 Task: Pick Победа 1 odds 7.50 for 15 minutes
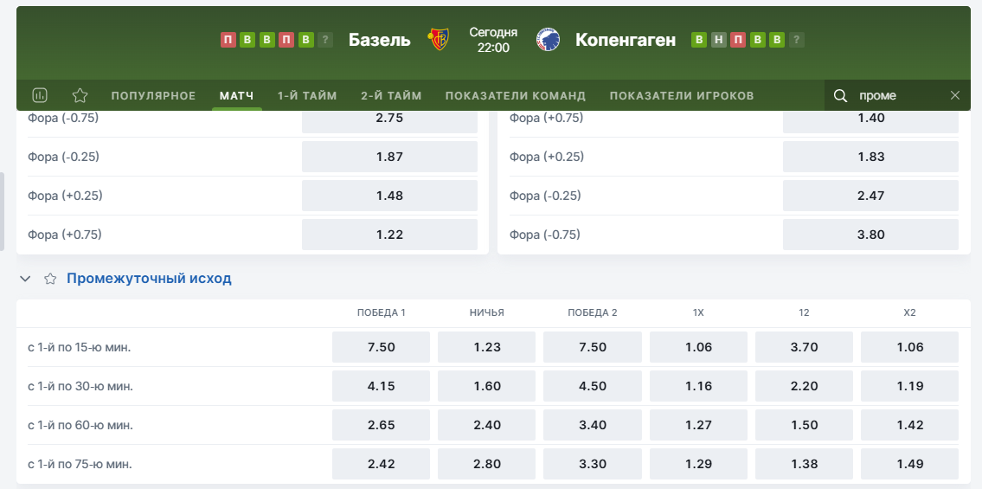click(x=381, y=347)
